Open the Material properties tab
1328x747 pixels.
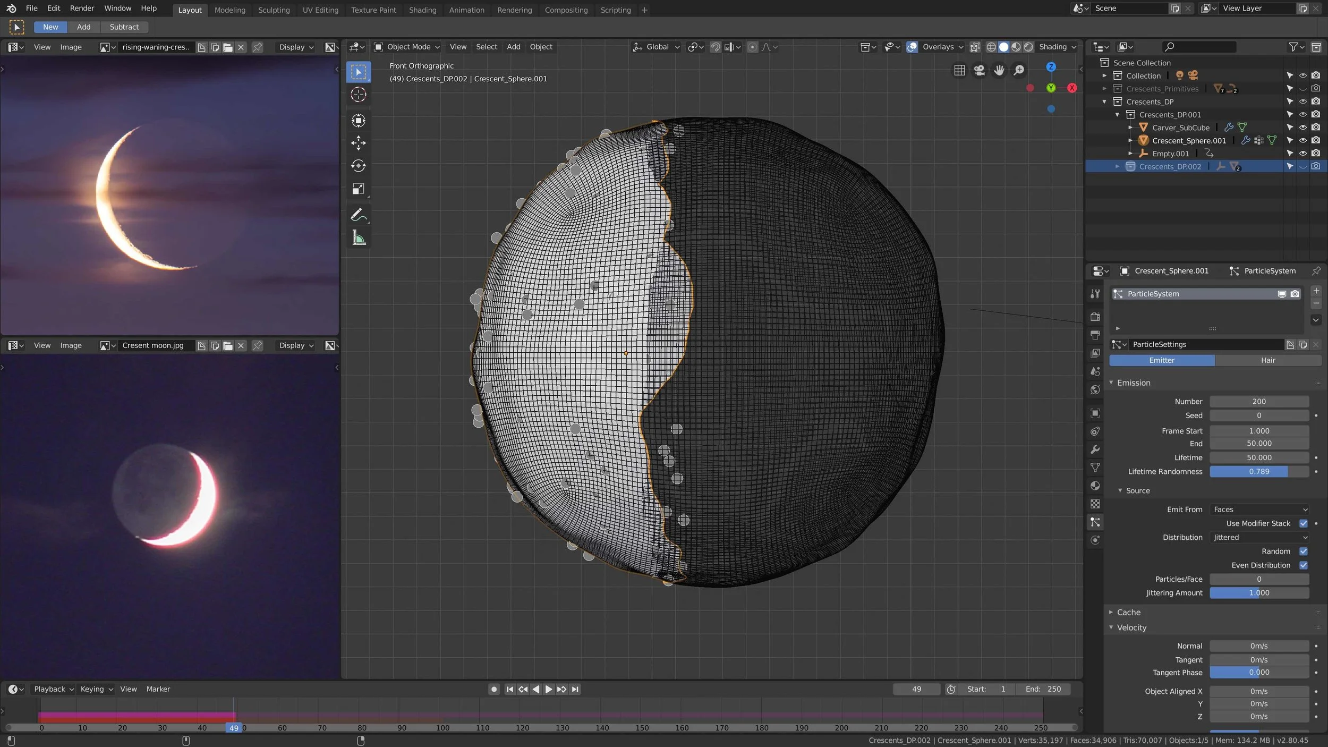(x=1095, y=486)
